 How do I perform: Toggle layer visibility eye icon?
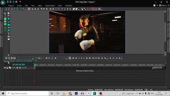coord(5,68)
